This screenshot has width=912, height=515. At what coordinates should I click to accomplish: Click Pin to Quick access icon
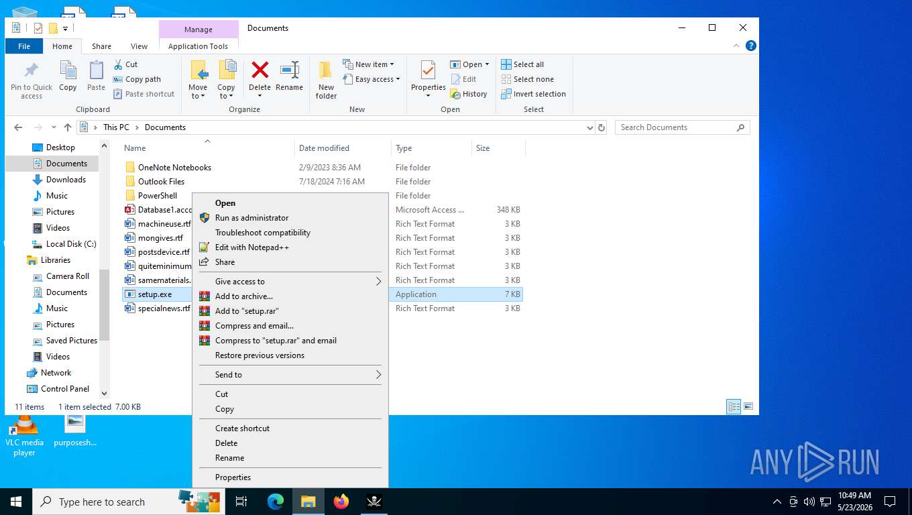tap(31, 70)
